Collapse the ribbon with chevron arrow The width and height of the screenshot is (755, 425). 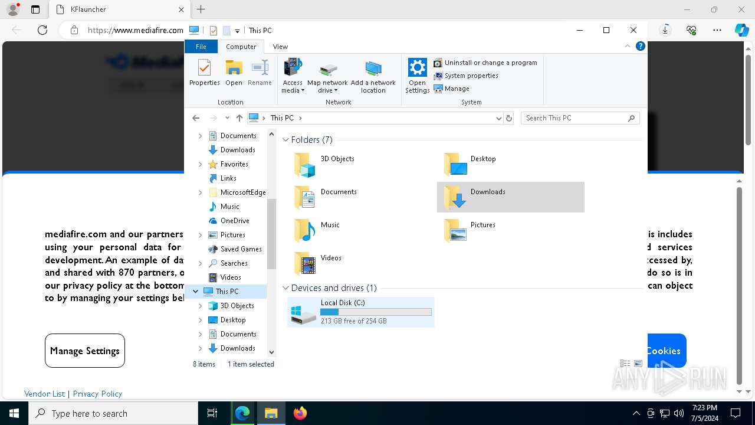point(628,46)
